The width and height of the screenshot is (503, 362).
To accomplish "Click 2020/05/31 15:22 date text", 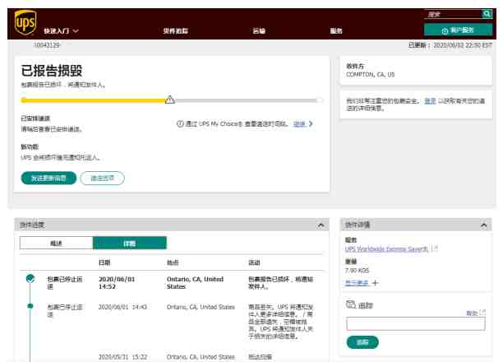I will click(x=122, y=357).
